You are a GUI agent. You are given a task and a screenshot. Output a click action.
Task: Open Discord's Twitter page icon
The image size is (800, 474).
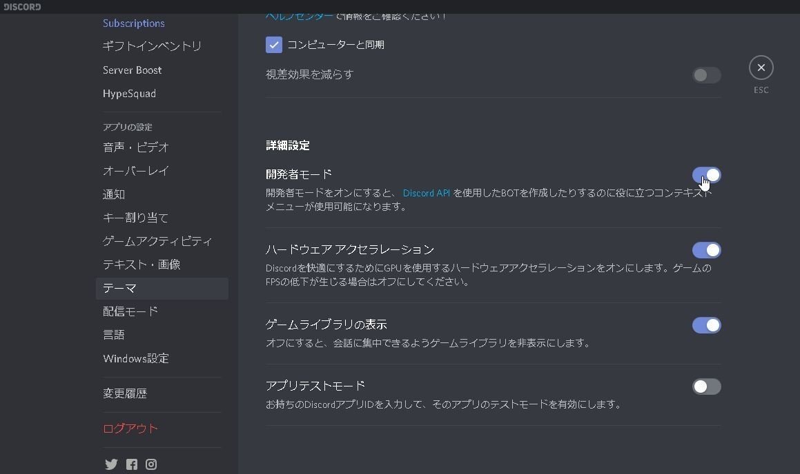[111, 464]
